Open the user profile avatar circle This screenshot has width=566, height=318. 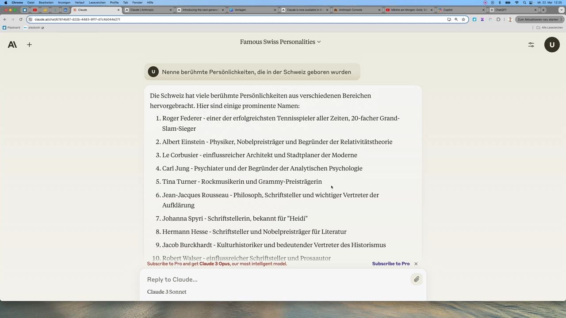click(552, 44)
